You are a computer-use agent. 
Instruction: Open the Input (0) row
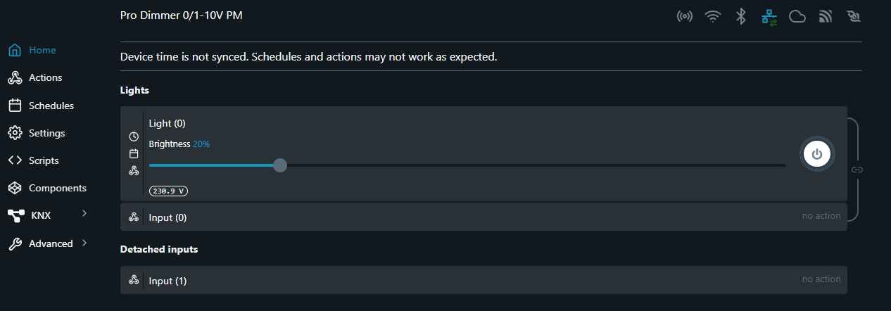click(x=168, y=217)
